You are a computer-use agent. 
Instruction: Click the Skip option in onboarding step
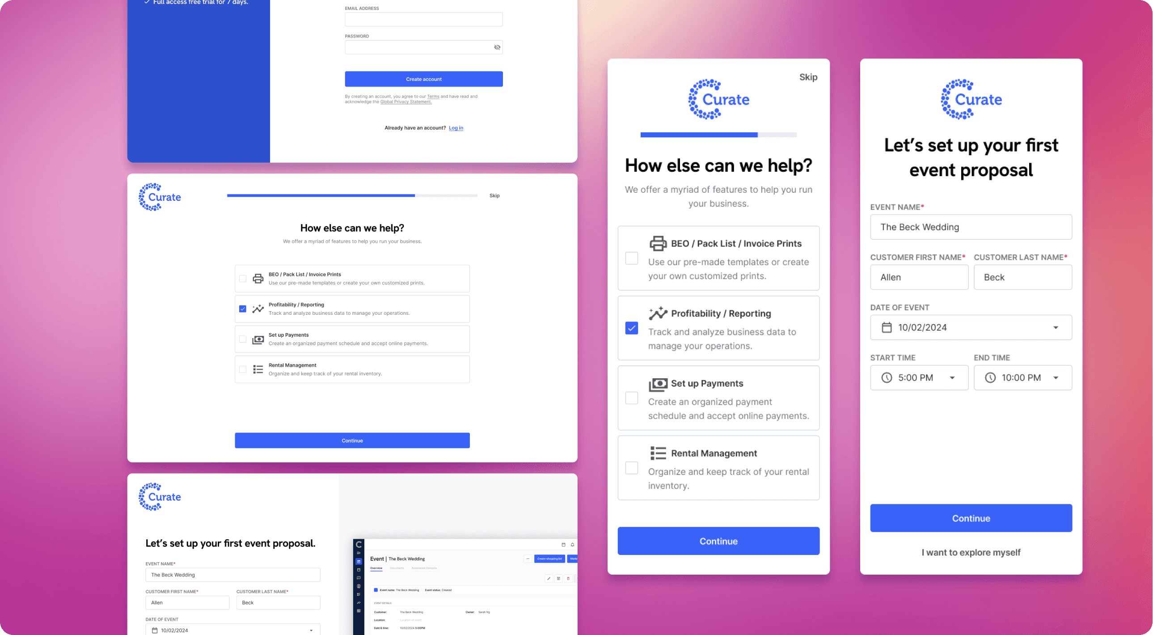tap(808, 76)
